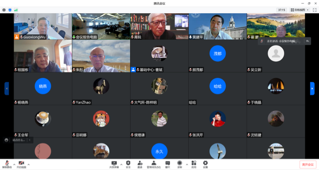Select GuoxiongWu's video thumbnail

pos(42,26)
